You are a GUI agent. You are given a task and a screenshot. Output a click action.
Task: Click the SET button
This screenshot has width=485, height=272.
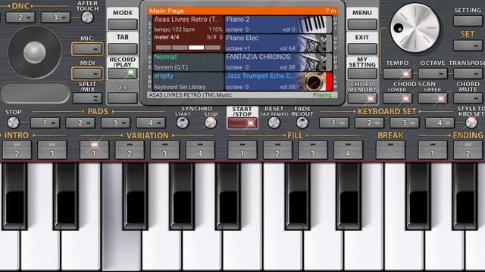pos(468,45)
